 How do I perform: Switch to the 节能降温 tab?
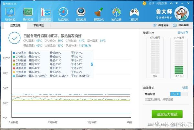click(x=38, y=25)
